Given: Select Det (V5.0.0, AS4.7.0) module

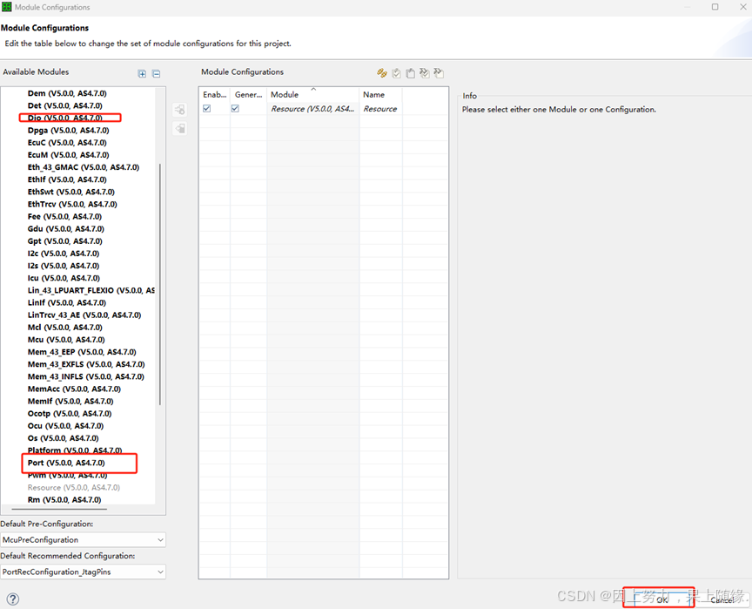Looking at the screenshot, I should [x=64, y=105].
